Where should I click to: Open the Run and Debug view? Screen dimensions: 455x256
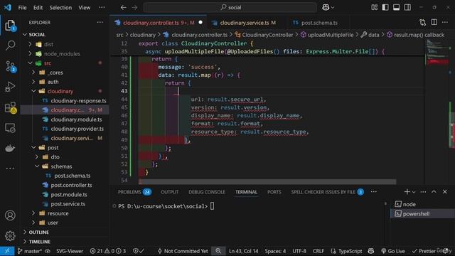pyautogui.click(x=10, y=87)
